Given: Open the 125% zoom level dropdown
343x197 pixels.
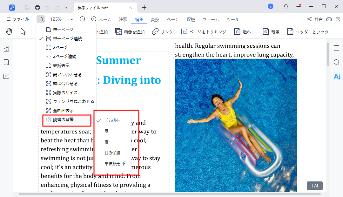Looking at the screenshot, I should point(72,19).
